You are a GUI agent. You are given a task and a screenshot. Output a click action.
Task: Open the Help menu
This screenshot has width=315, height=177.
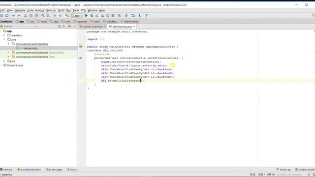coord(102,10)
